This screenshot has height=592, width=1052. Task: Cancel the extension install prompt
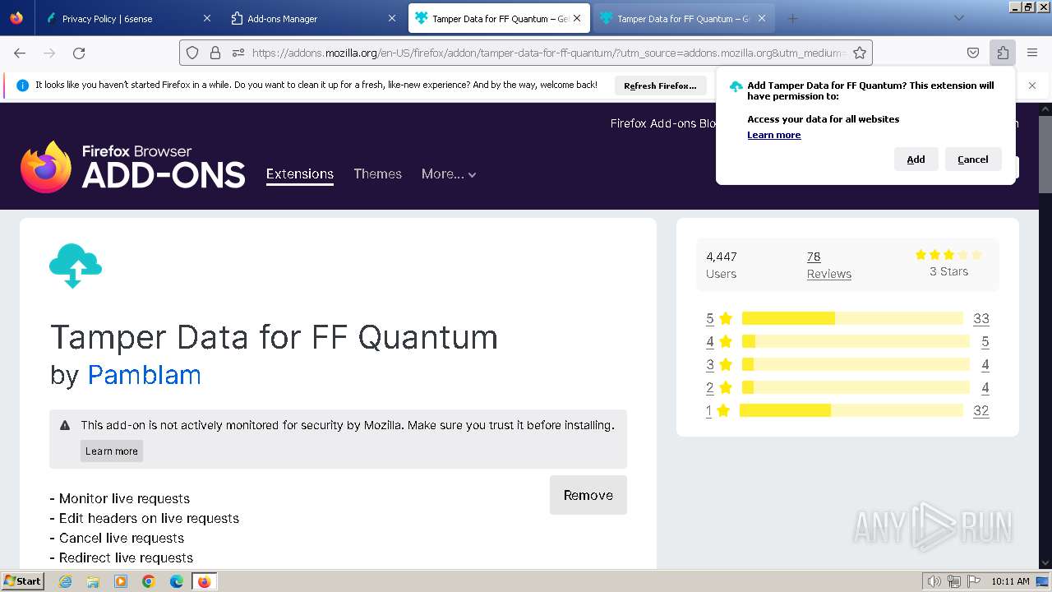coord(973,160)
